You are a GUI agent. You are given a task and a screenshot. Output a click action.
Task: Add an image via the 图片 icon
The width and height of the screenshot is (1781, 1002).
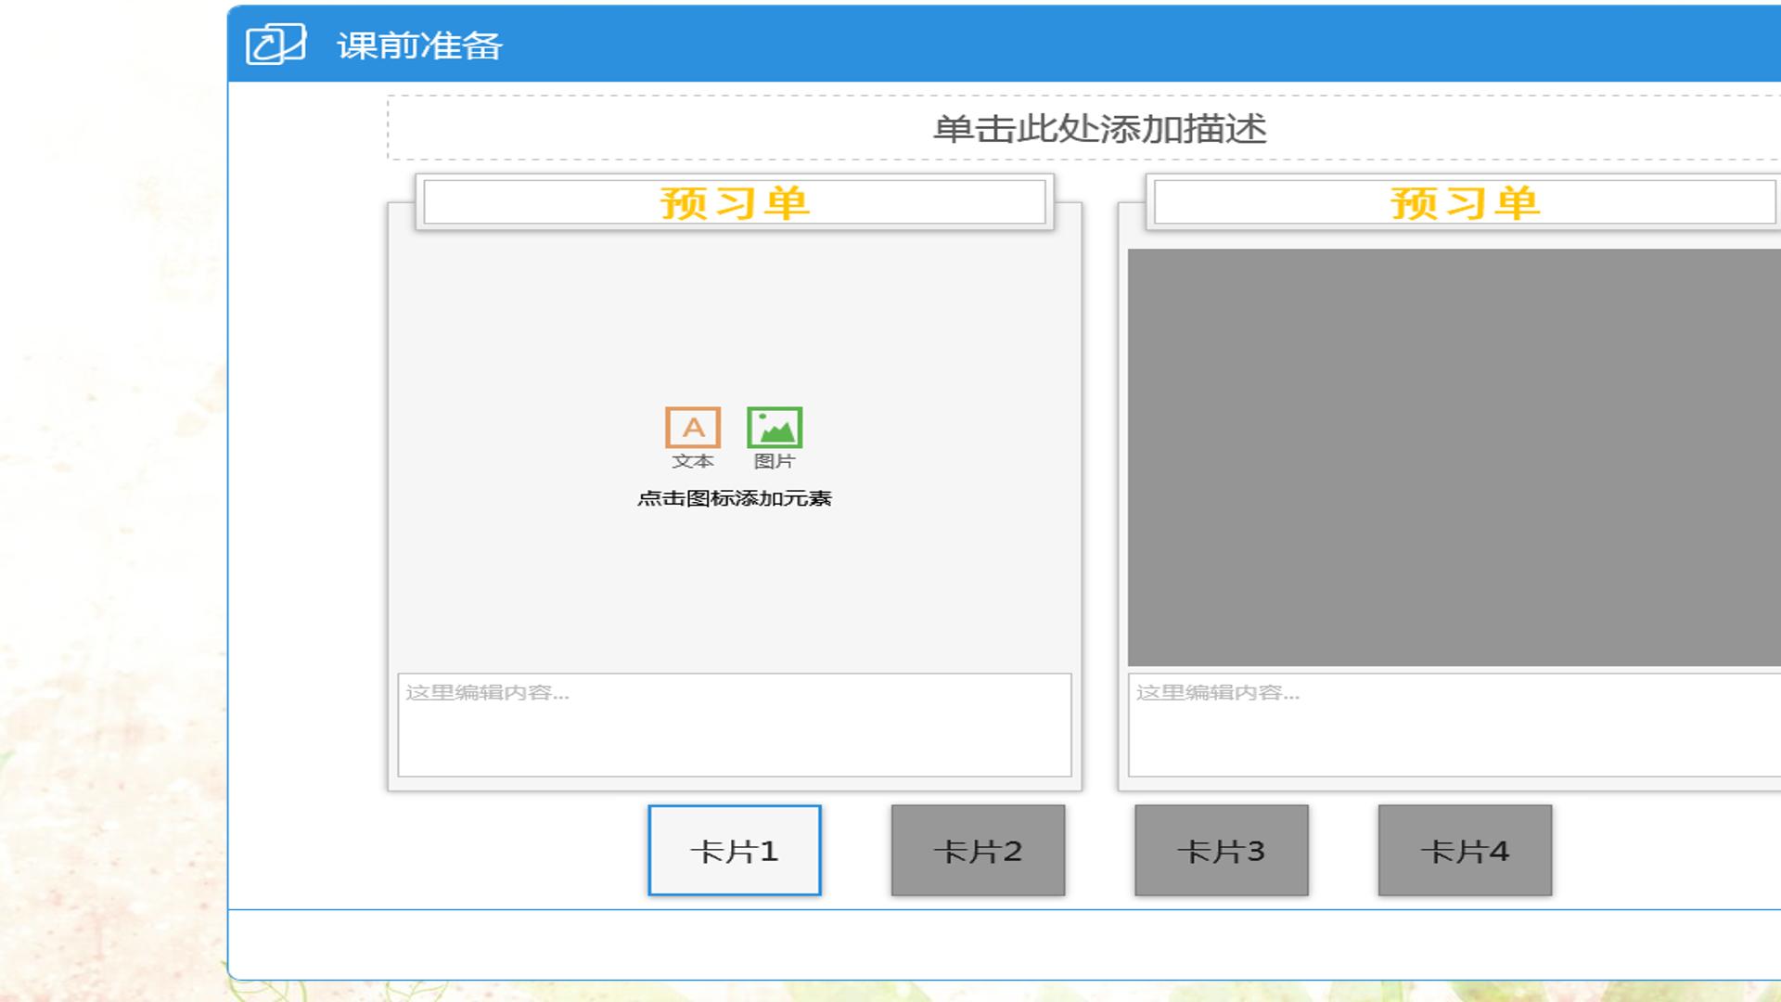pos(775,428)
